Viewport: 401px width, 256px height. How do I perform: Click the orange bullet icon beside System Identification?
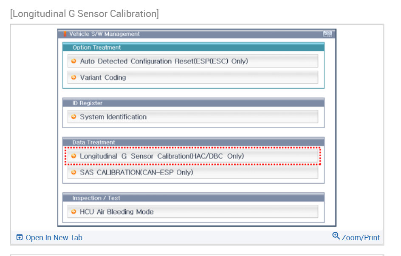tap(74, 117)
